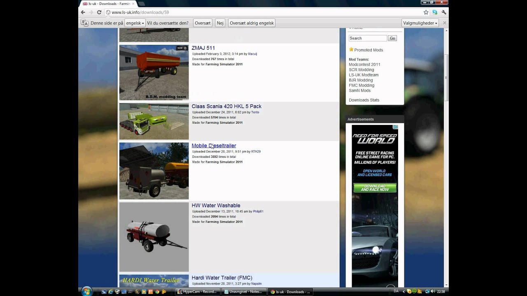Click the extension icon beside the star
527x296 pixels.
pos(435,12)
